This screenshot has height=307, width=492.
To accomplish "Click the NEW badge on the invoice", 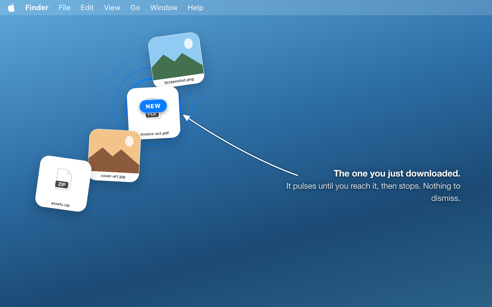I will pyautogui.click(x=153, y=106).
